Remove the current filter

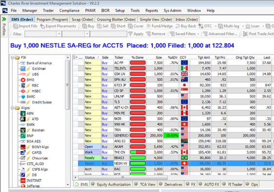(156, 34)
